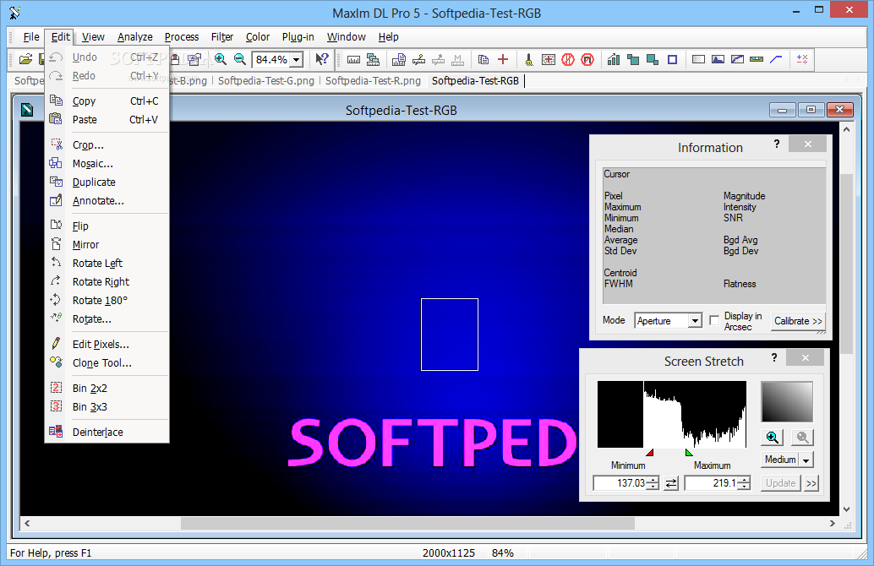874x566 pixels.
Task: Click the Zoom In magnifier in toolbar
Action: coord(221,59)
